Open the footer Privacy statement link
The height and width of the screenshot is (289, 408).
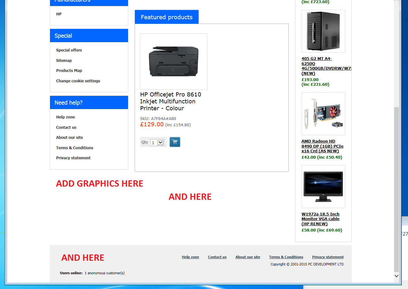click(x=327, y=257)
